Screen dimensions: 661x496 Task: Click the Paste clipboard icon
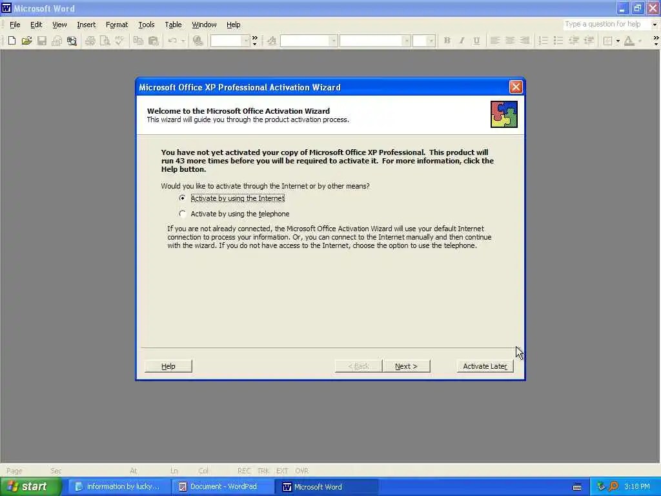coord(153,41)
